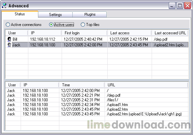Select log entry /files1/
Screen dimensions: 193x135
[97, 100]
